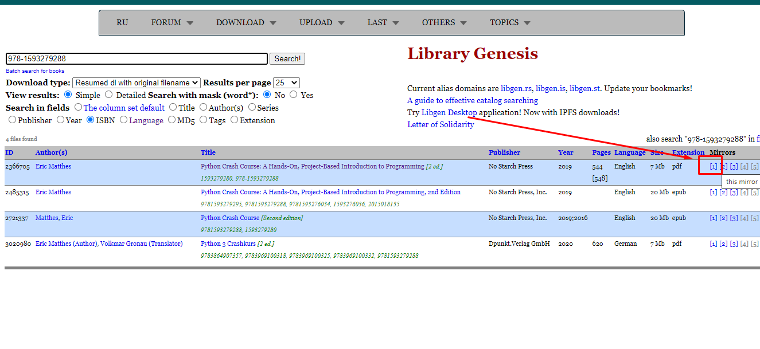Open the Download type dropdown
Viewport: 760px width, 349px height.
137,83
